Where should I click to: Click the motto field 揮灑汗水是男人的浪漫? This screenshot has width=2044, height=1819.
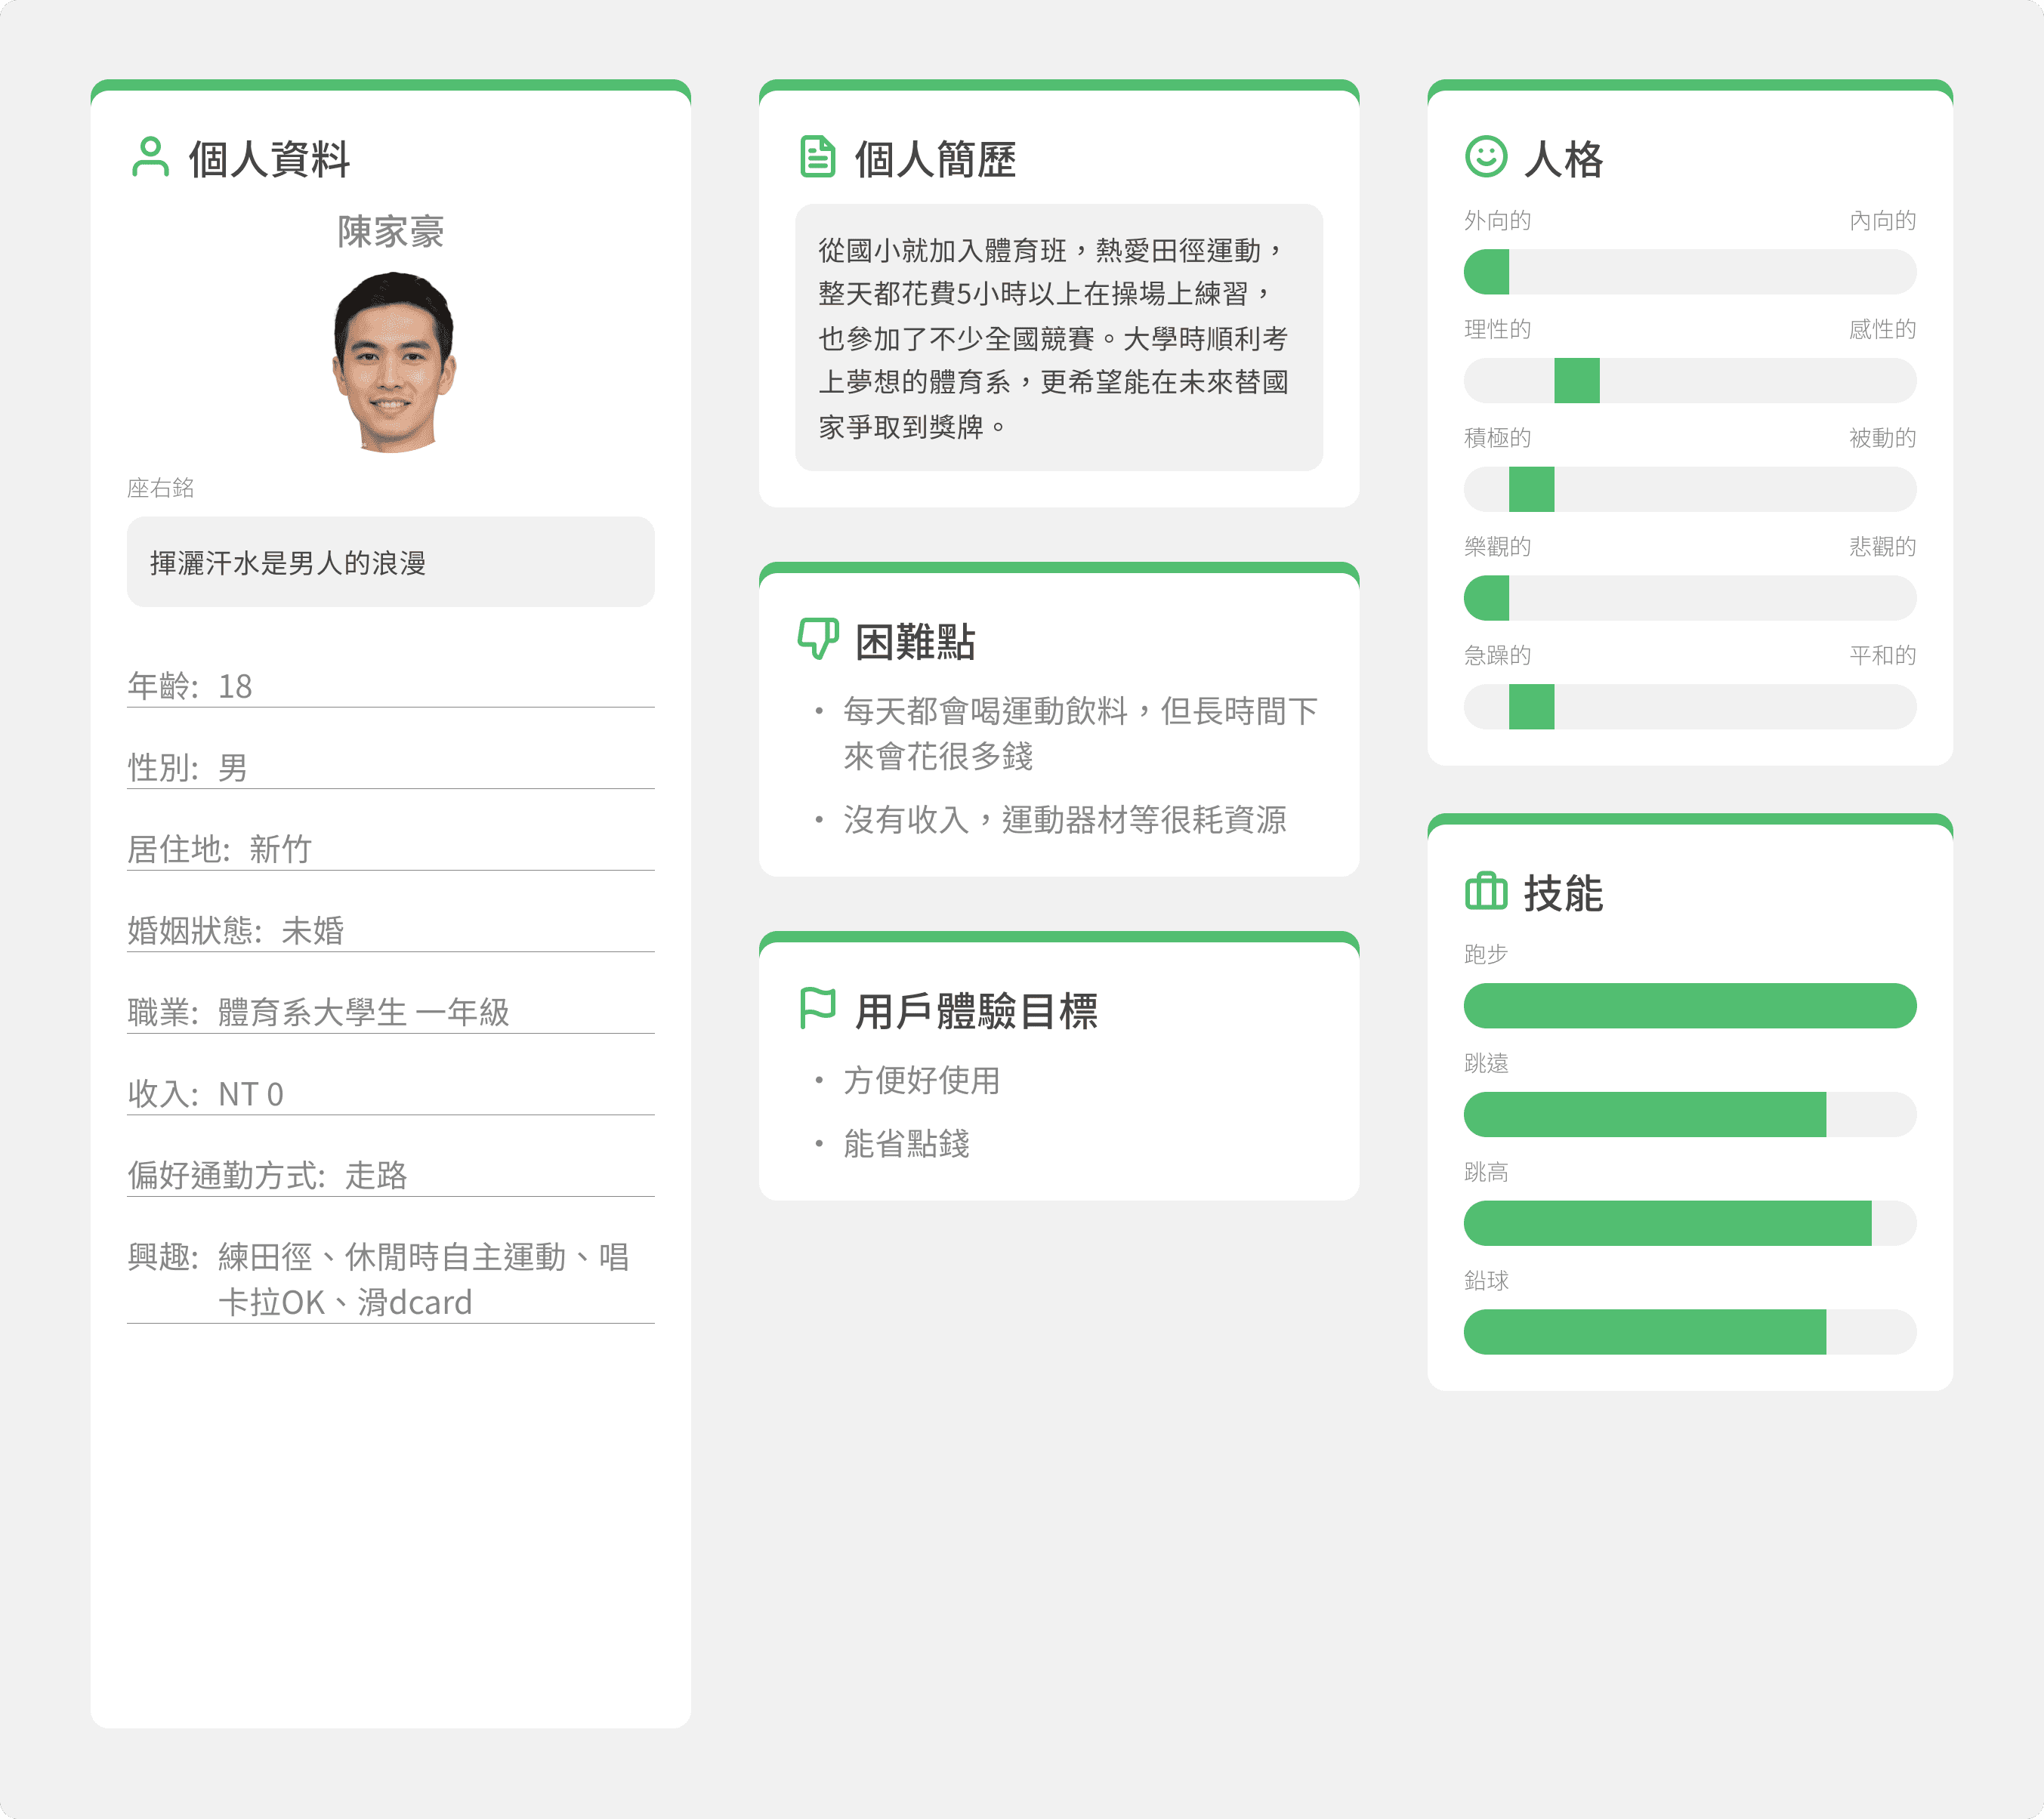point(390,562)
